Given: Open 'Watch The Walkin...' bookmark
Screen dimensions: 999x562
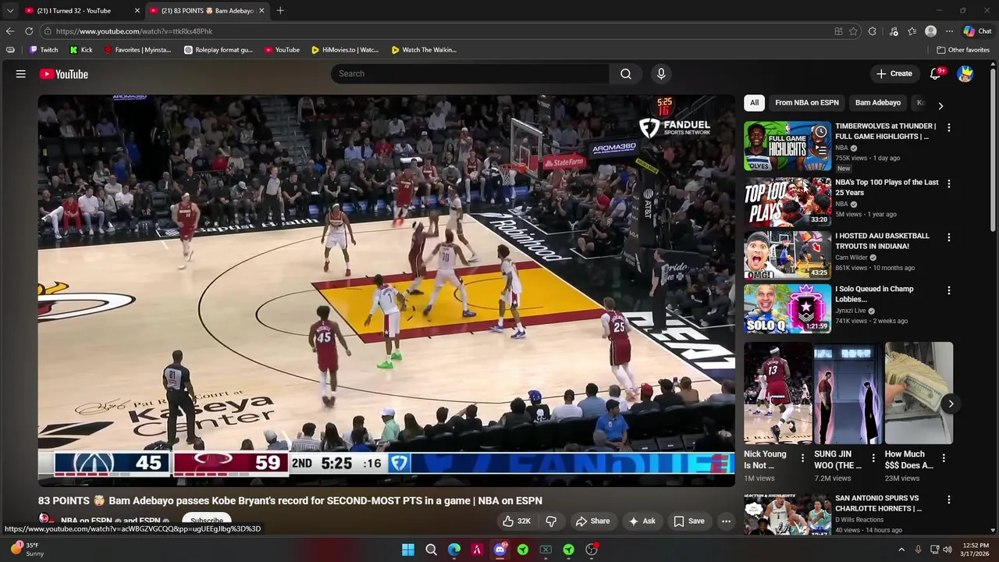Looking at the screenshot, I should click(x=424, y=50).
